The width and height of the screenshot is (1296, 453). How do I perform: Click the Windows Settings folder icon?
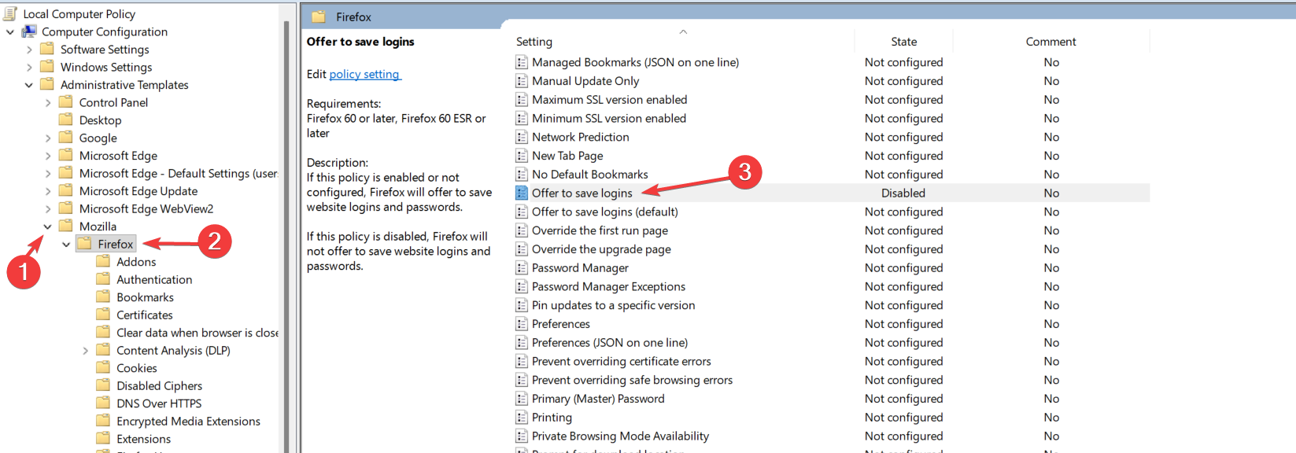pos(47,67)
